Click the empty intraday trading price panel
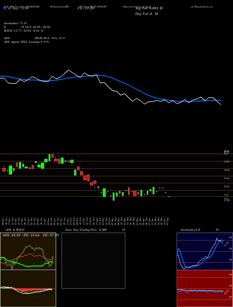Image resolution: width=233 pixels, height=307 pixels. pyautogui.click(x=93, y=260)
